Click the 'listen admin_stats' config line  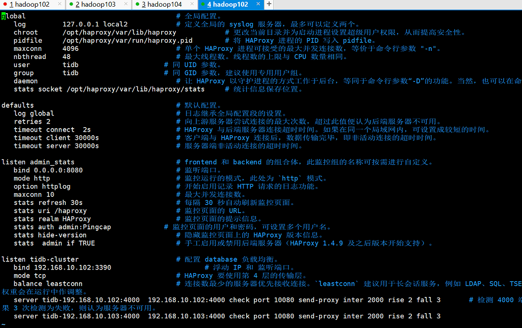coord(38,162)
